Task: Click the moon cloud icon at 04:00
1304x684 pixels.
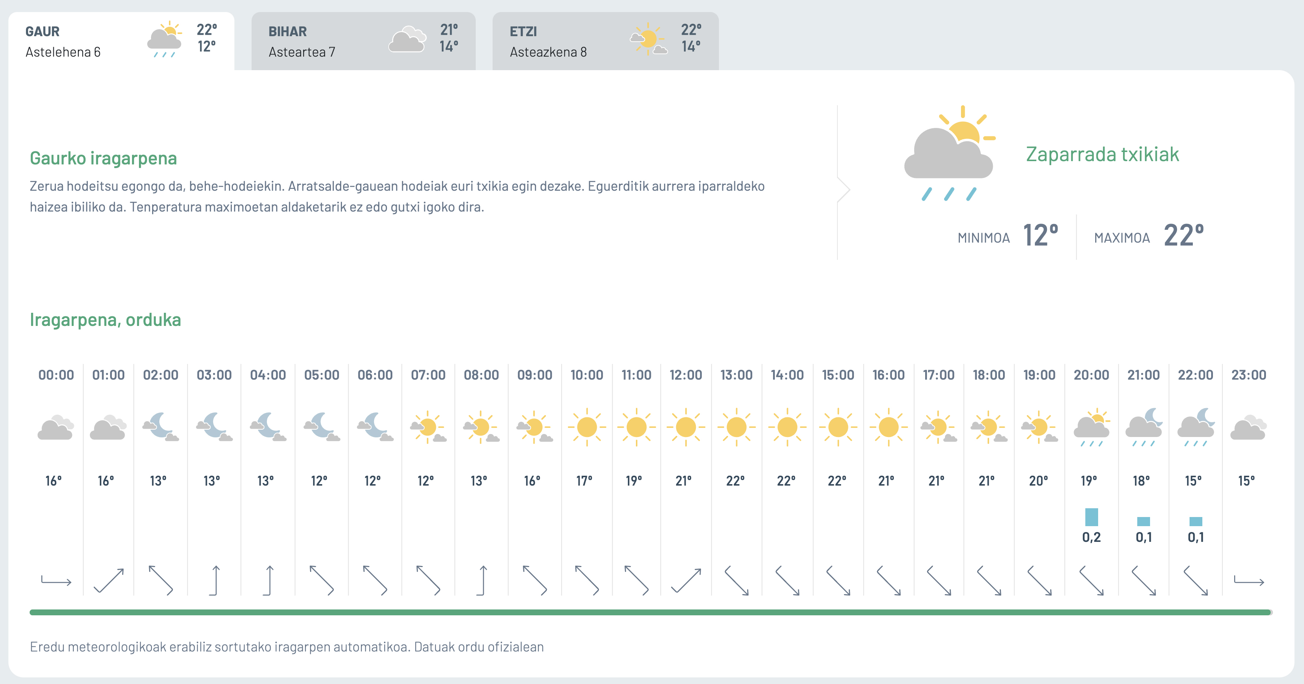Action: (268, 426)
